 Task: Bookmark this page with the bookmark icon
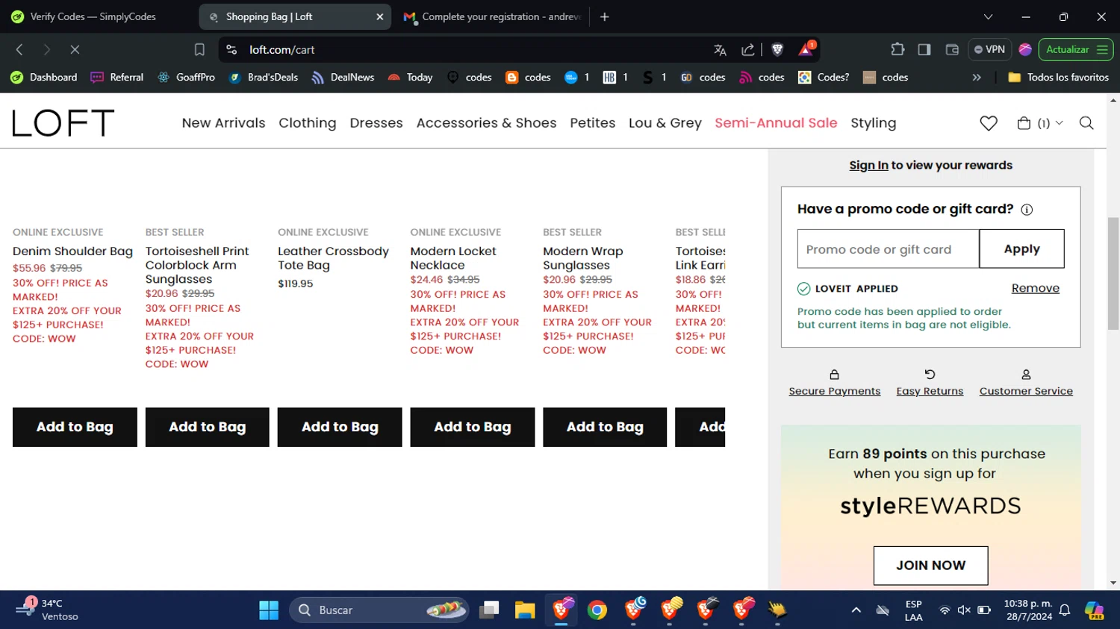(x=199, y=49)
